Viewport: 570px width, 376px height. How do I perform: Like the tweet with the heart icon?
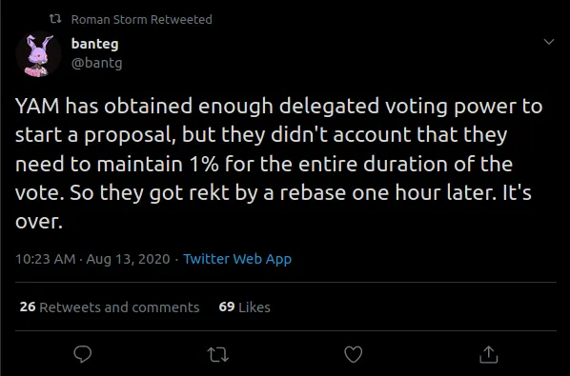point(354,354)
